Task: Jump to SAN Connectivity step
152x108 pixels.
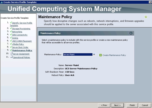Action: pyautogui.click(x=20, y=35)
